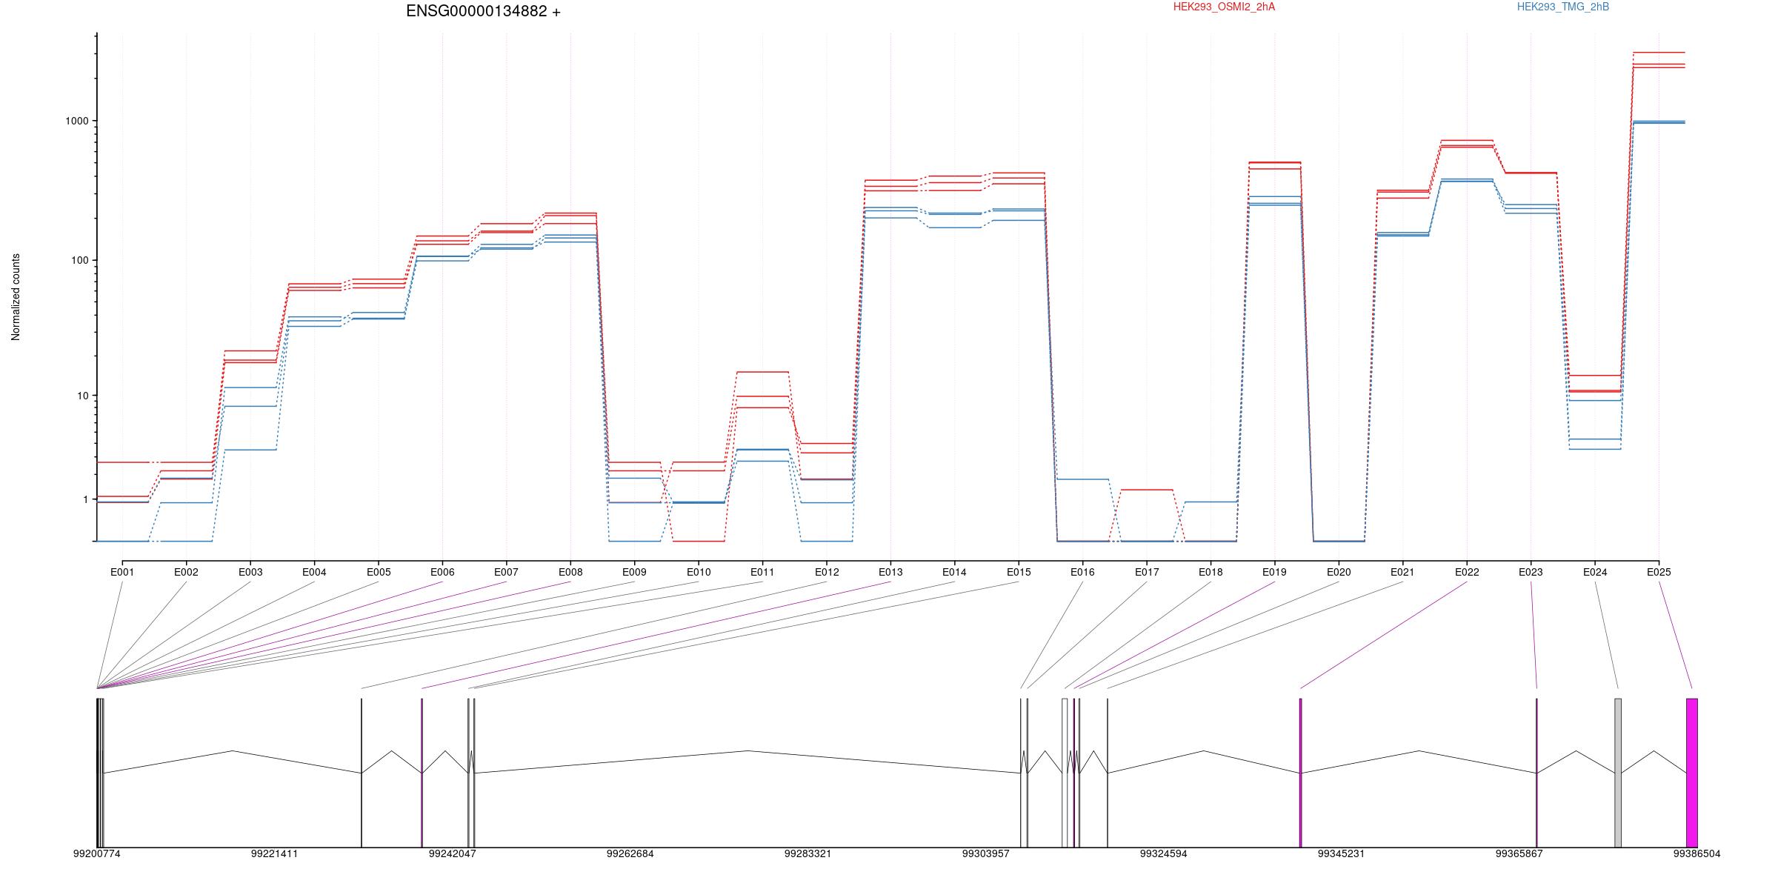Click exon label E007
The height and width of the screenshot is (889, 1778).
pos(507,572)
